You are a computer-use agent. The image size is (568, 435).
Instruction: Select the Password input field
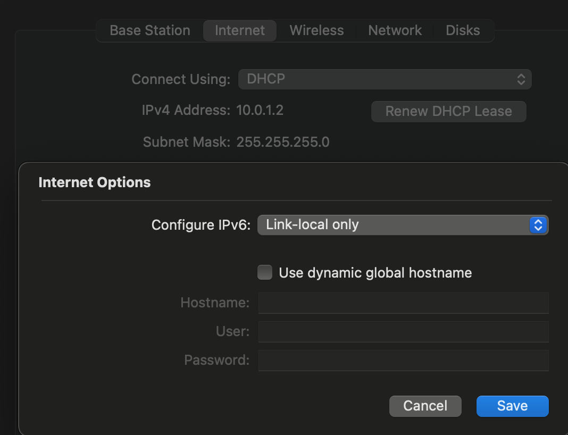click(403, 360)
